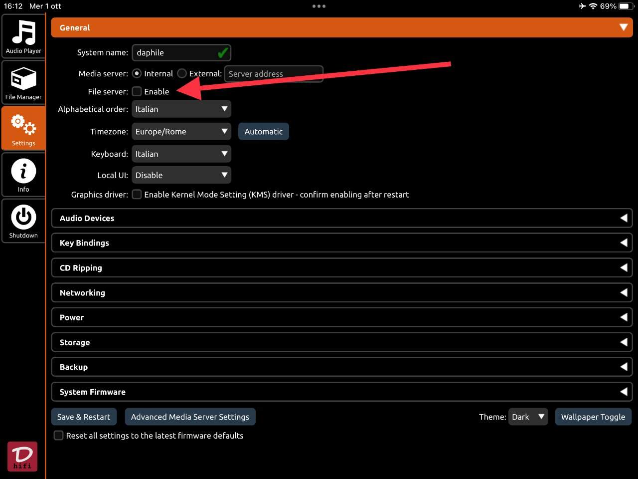Tap the three-dot multitasking icon at top
The image size is (638, 479).
coord(319,6)
